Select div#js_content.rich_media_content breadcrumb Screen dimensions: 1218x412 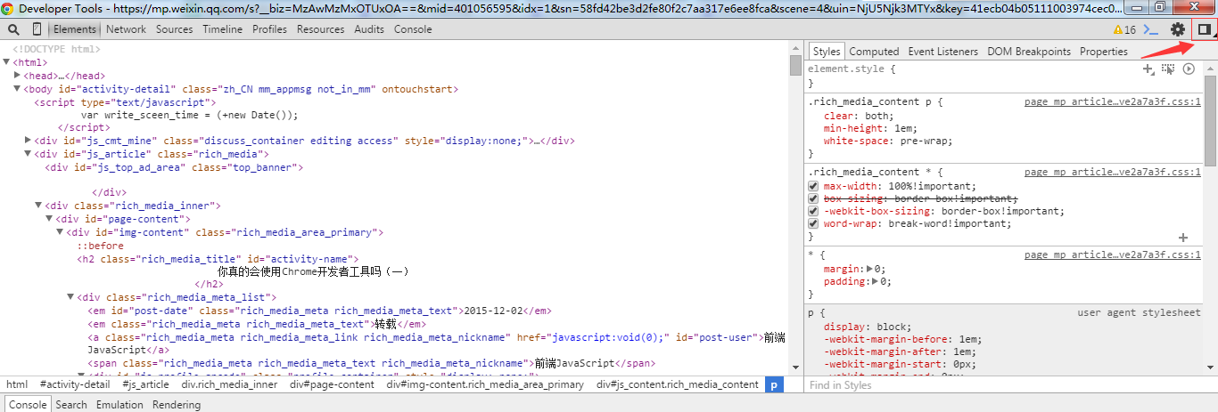pyautogui.click(x=677, y=384)
